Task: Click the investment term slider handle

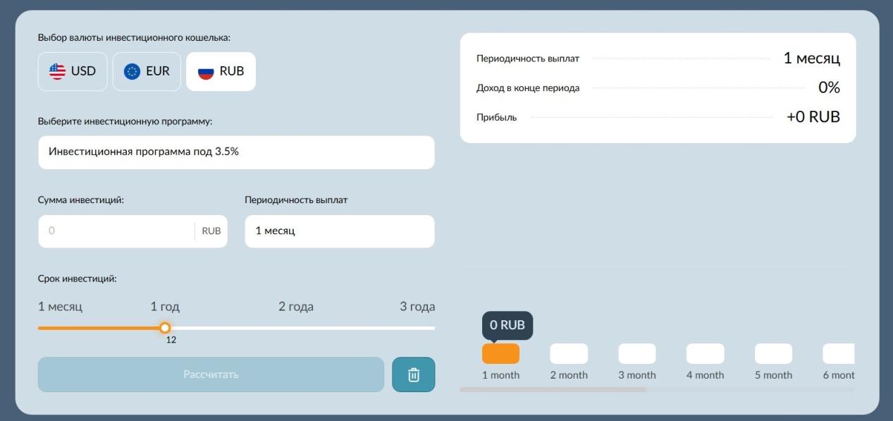Action: 165,328
